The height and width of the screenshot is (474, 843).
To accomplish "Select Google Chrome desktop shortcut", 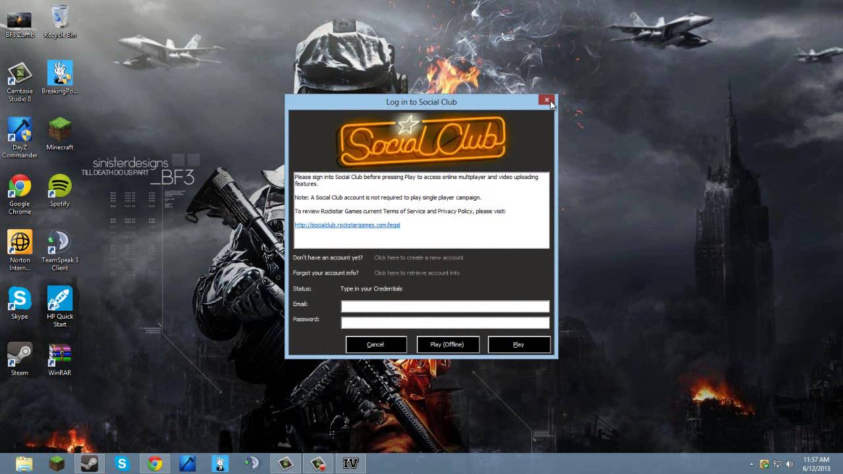I will click(x=20, y=195).
